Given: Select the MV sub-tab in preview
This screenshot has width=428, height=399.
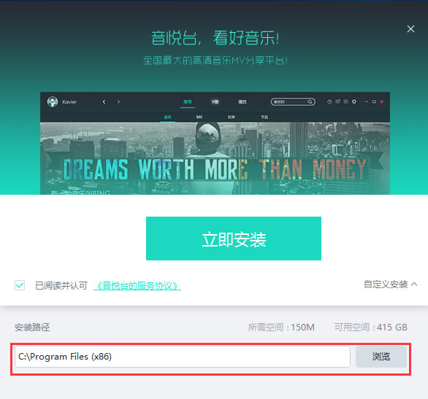Looking at the screenshot, I should pos(199,117).
